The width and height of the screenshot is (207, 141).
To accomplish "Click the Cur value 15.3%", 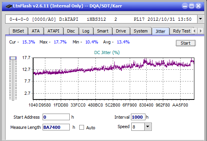I will pos(29,42).
